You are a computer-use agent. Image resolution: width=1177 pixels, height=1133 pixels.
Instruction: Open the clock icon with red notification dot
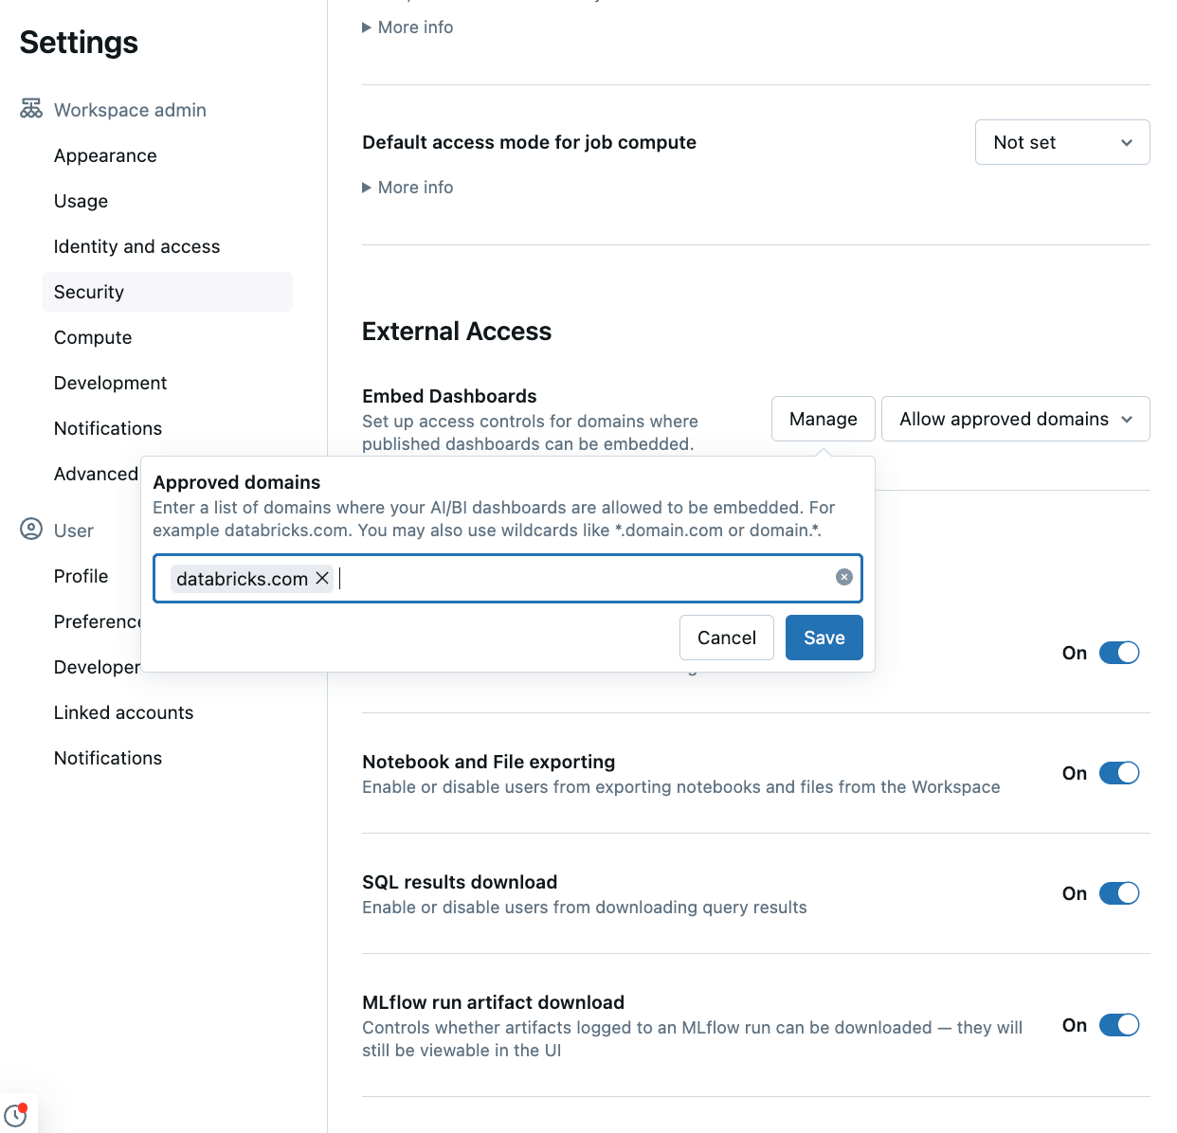click(16, 1115)
